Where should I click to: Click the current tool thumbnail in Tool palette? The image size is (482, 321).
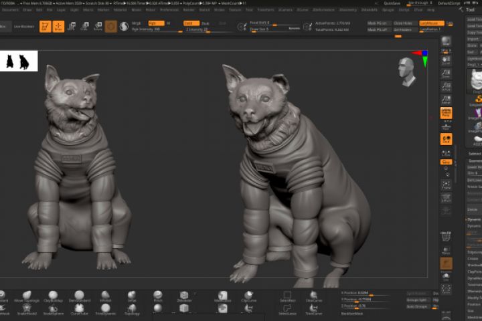(475, 80)
